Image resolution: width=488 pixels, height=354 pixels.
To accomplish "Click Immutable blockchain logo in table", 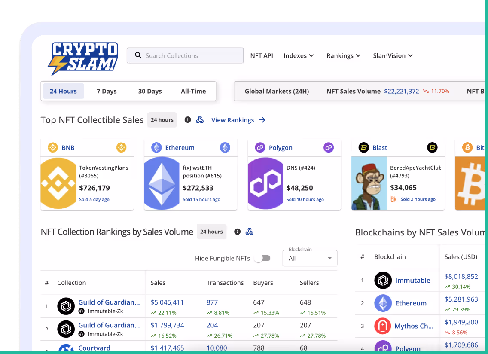I will click(x=383, y=280).
